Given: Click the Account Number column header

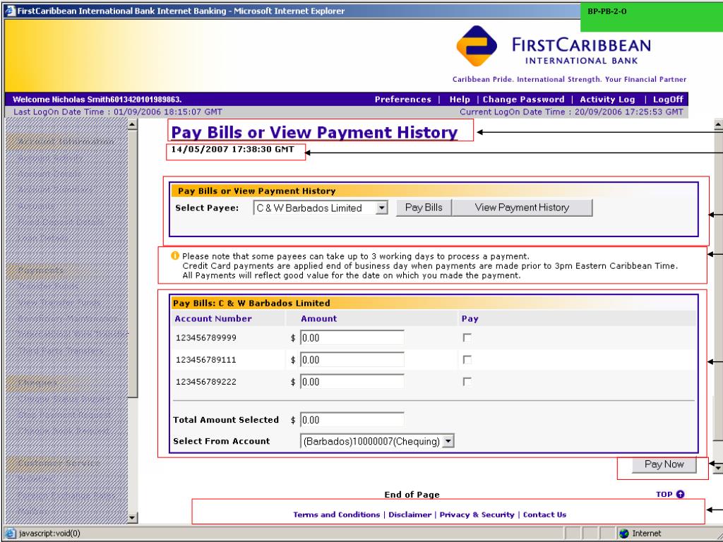Looking at the screenshot, I should [213, 318].
